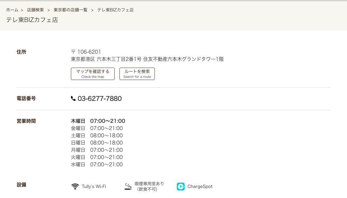The width and height of the screenshot is (347, 198).
Task: Select the 月曜日 hours row
Action: coord(97,150)
